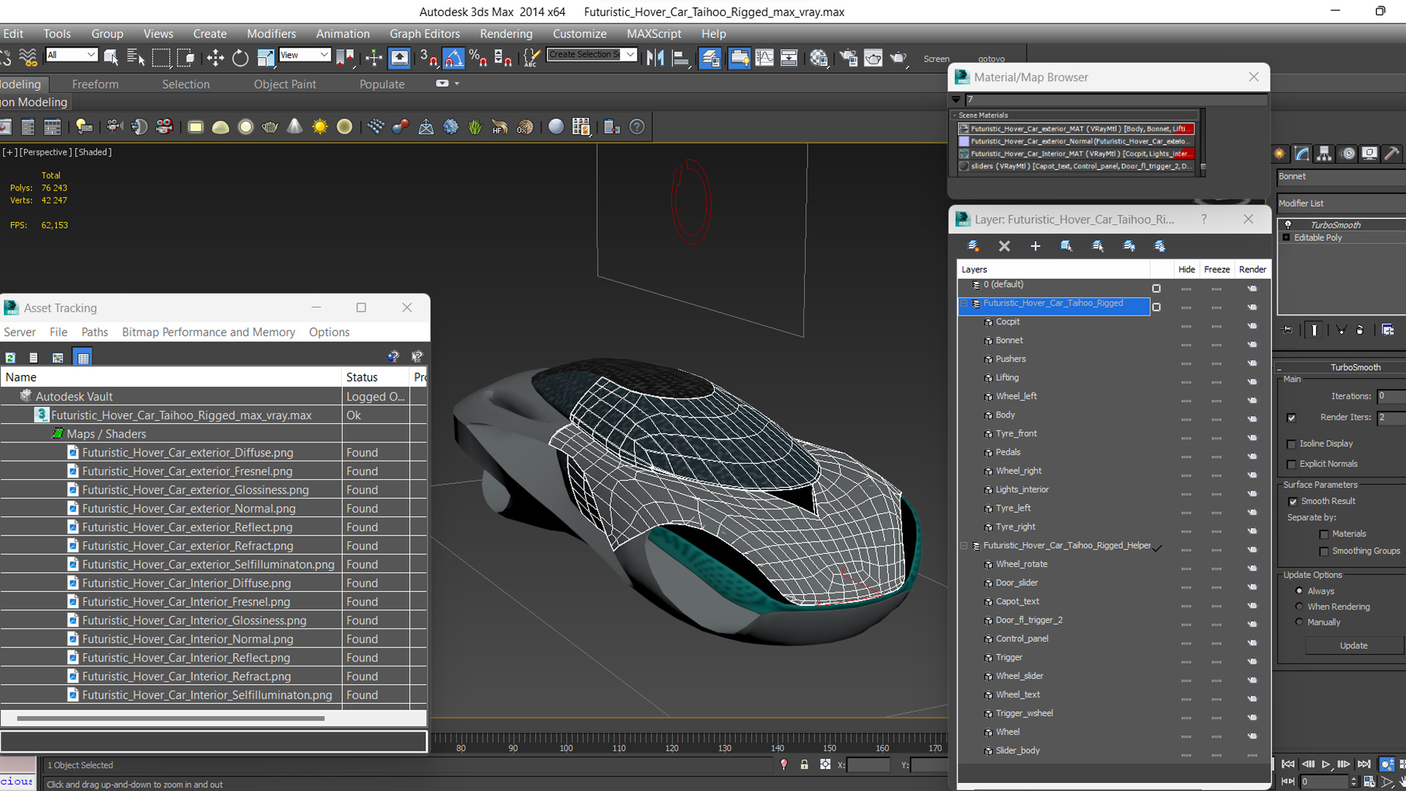Open the Display command panel tab
Screen dimensions: 1406x791
coord(1369,154)
